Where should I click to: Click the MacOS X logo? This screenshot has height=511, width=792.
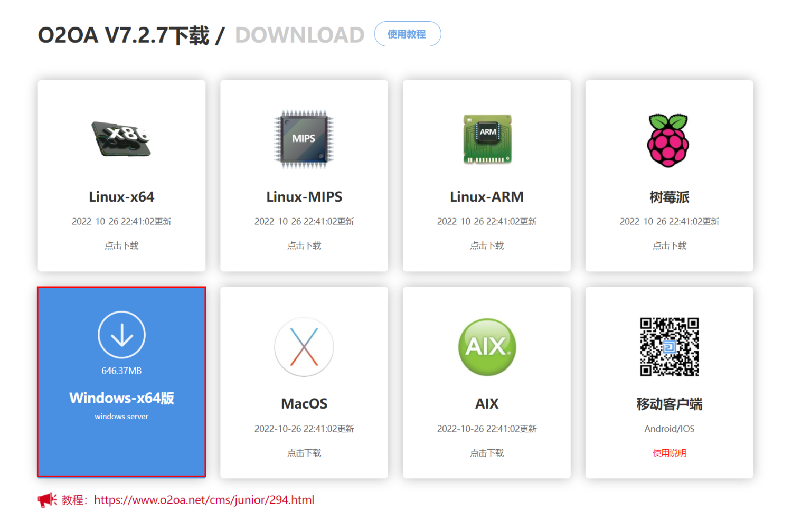(304, 347)
